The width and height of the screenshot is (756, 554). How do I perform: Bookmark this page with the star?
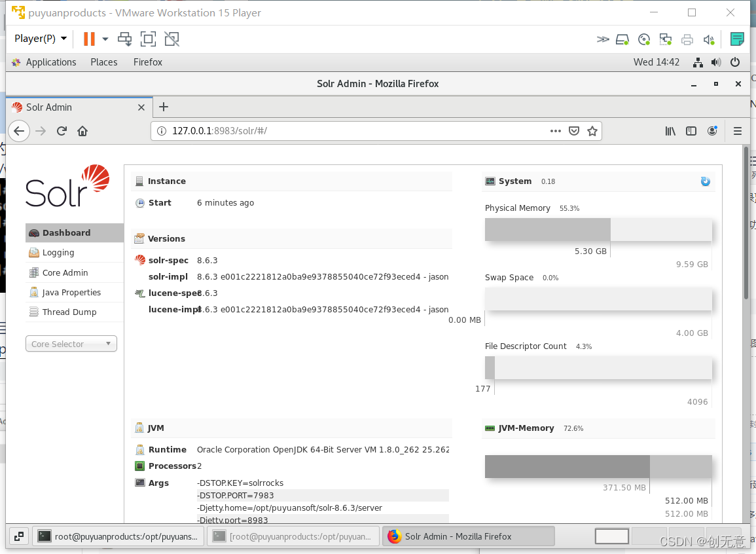pyautogui.click(x=592, y=131)
